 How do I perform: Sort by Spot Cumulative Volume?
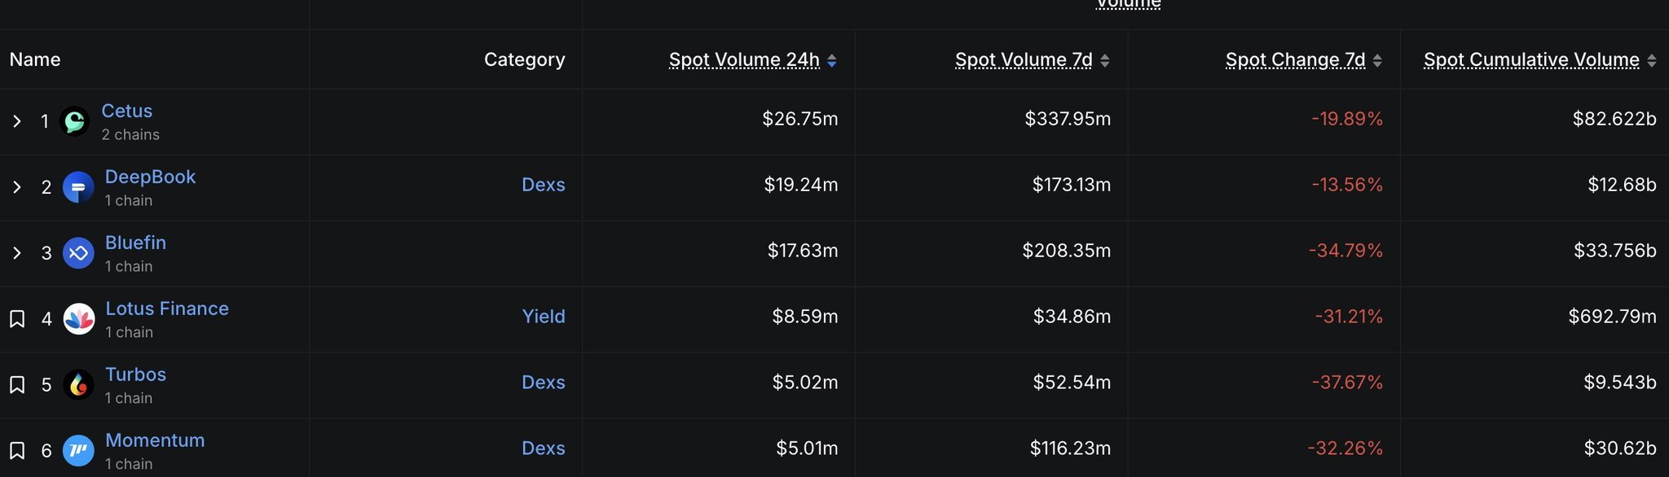coord(1531,60)
